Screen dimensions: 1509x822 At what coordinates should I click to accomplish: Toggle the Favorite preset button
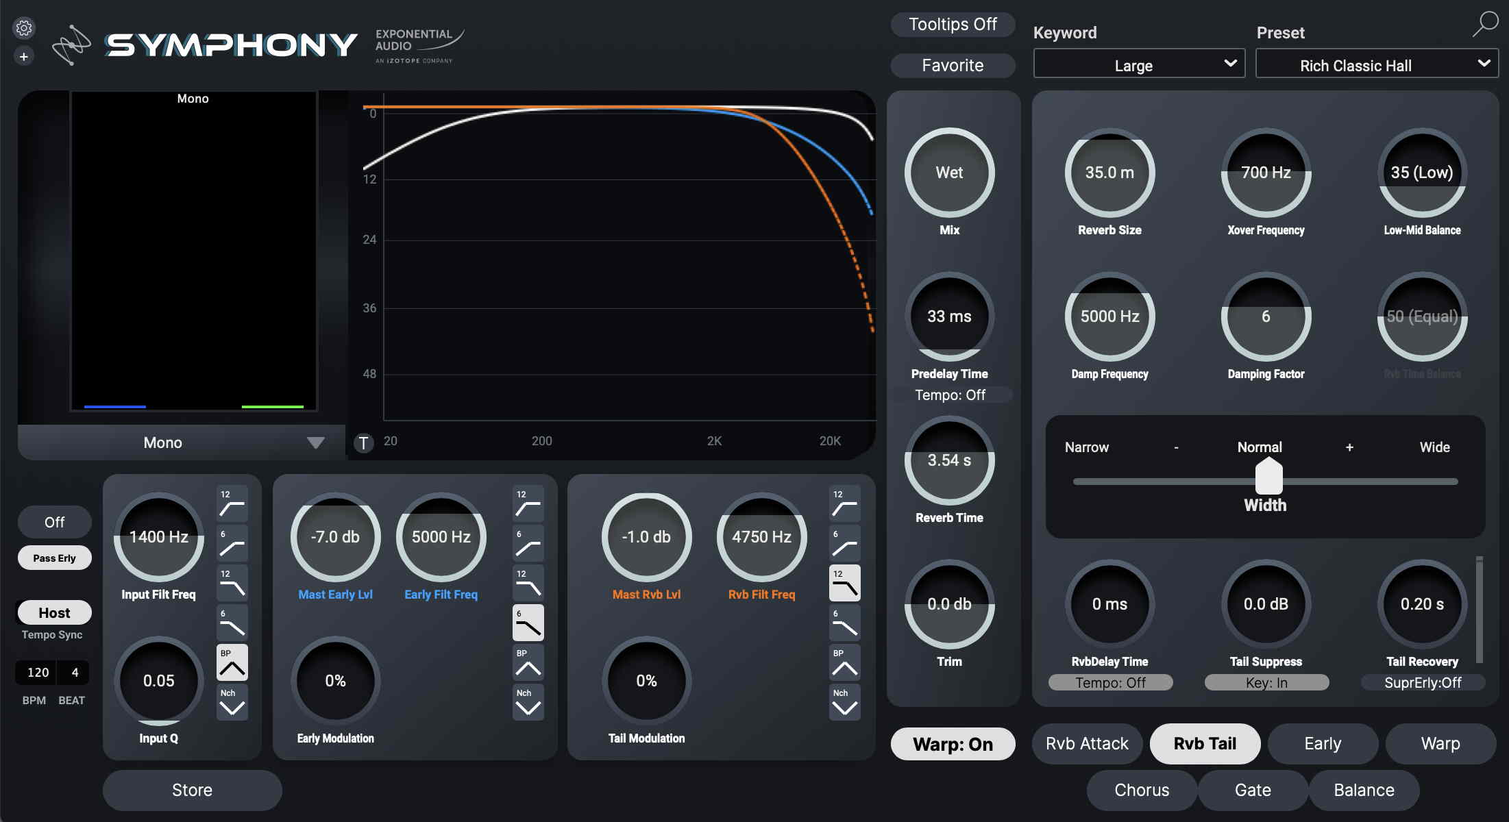point(953,66)
